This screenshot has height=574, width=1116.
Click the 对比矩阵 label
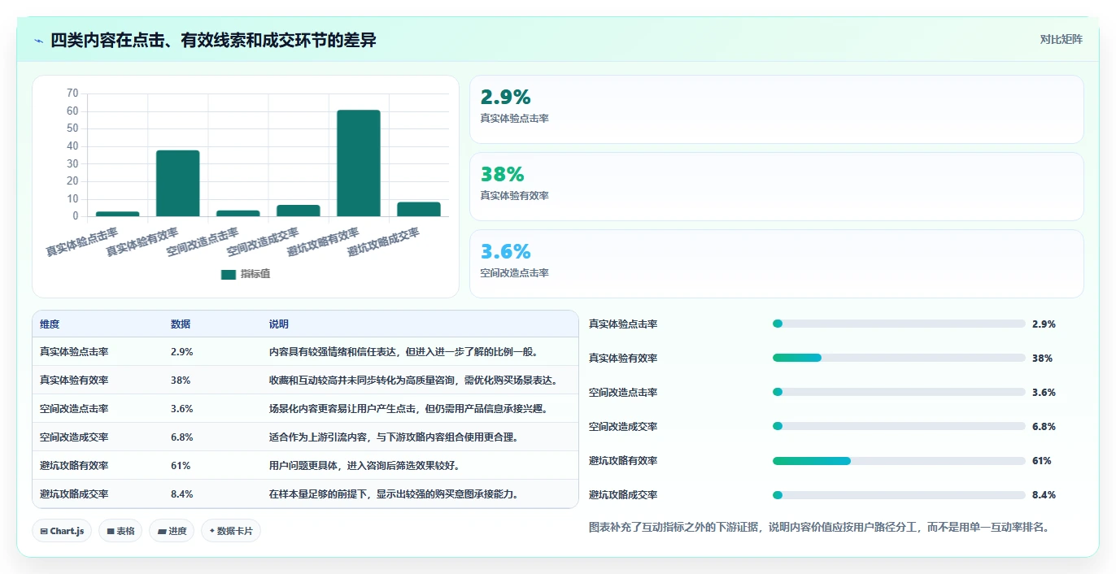click(1062, 39)
